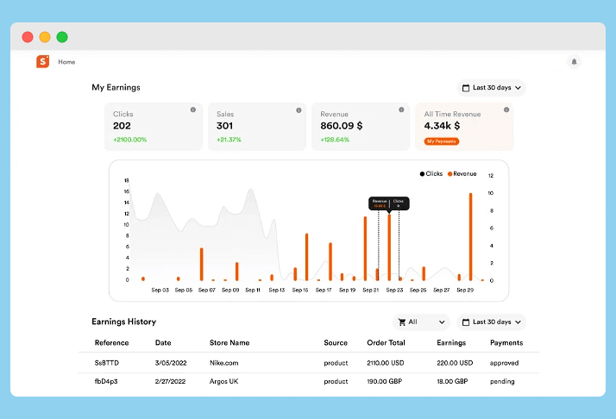Click the Clicks value 202

(122, 126)
